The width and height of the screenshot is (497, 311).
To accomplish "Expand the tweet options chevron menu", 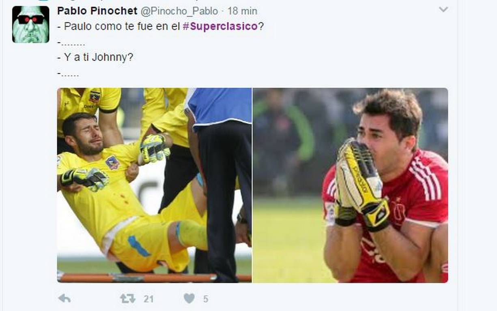I will click(x=443, y=9).
